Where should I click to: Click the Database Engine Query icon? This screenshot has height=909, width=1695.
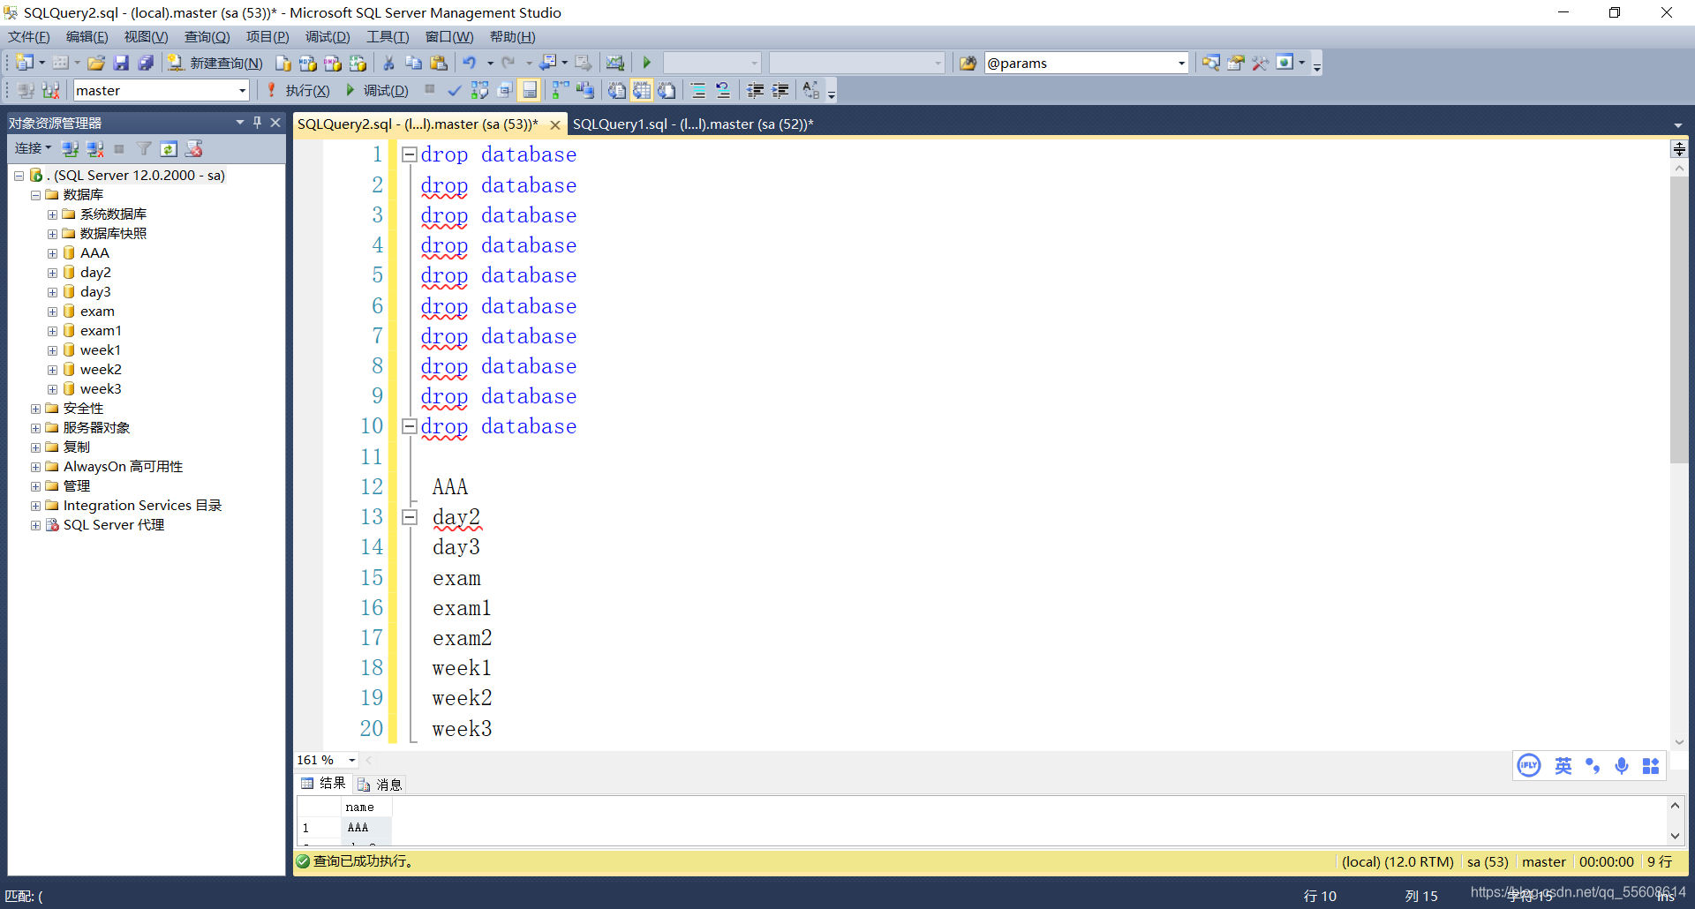(282, 63)
